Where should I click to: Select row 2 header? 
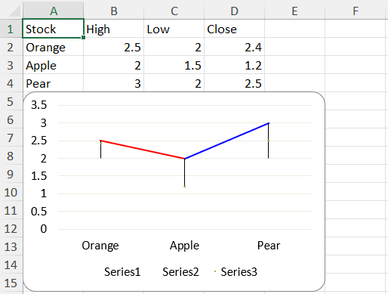11,47
